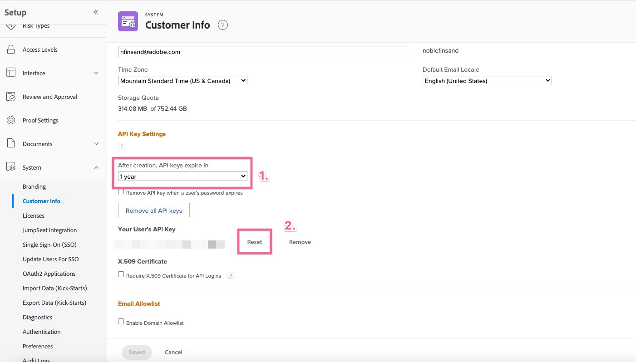Open help icon beside X.509 certificate option
Viewport: 636px width, 362px height.
coord(231,275)
